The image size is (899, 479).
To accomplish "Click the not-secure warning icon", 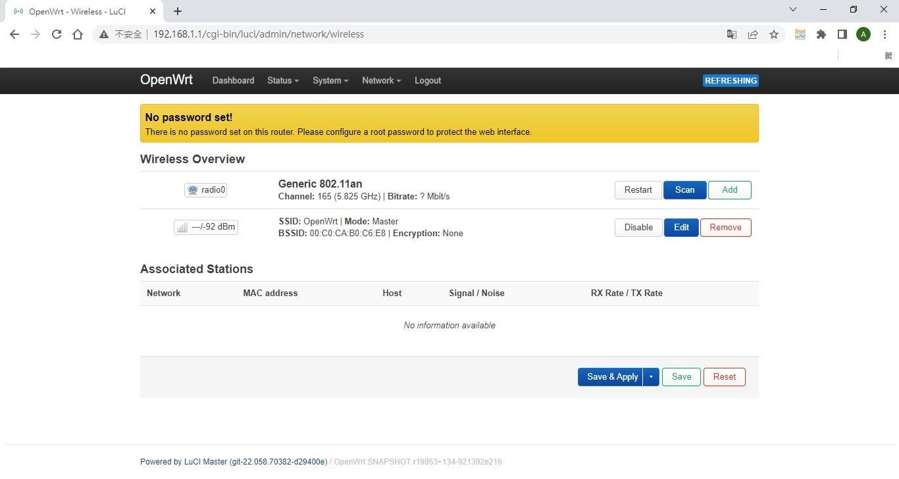I will click(104, 34).
